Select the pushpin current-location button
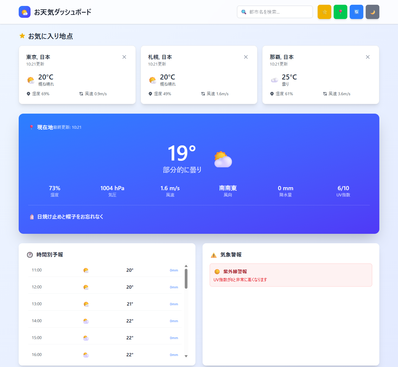This screenshot has width=398, height=367. [340, 12]
